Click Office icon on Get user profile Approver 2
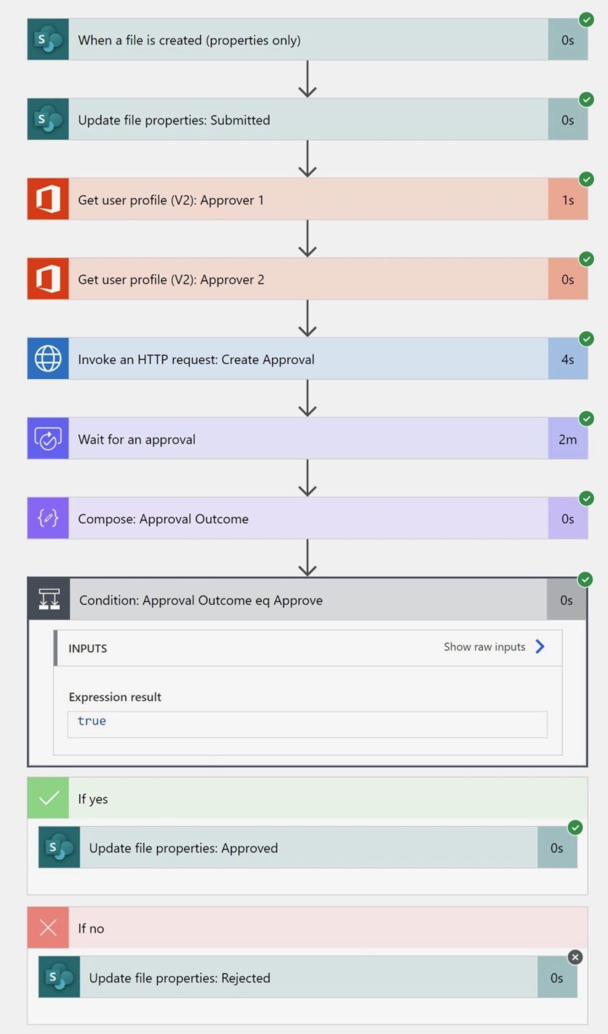 click(x=48, y=279)
